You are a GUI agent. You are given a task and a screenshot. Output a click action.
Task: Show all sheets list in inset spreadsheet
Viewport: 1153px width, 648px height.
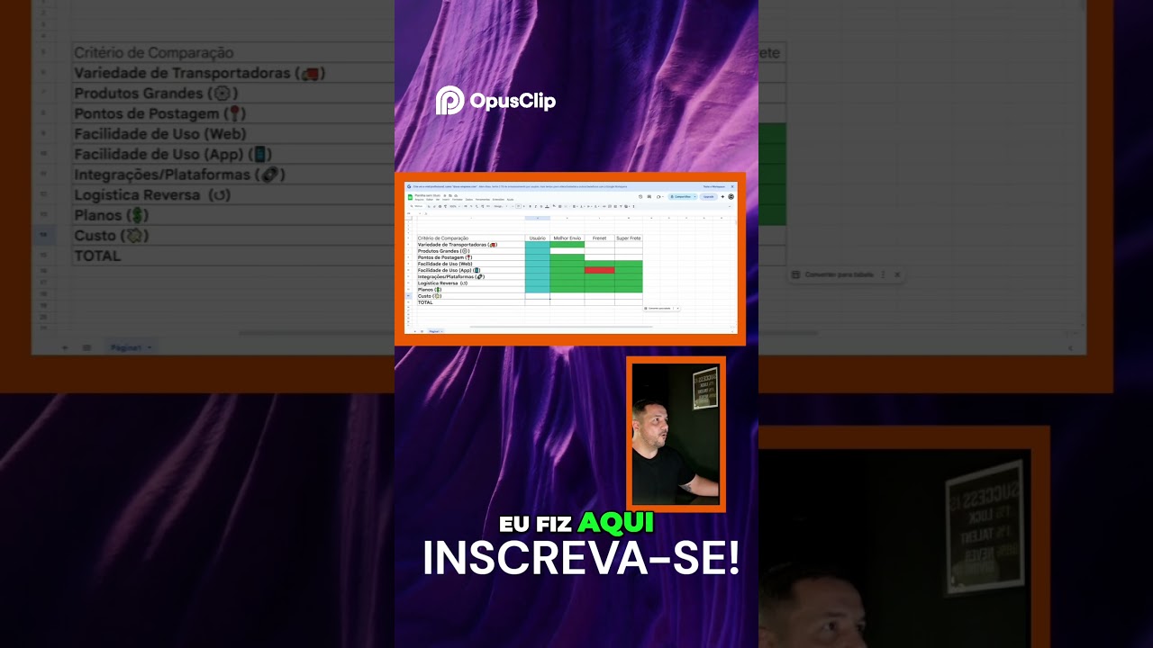pyautogui.click(x=422, y=331)
